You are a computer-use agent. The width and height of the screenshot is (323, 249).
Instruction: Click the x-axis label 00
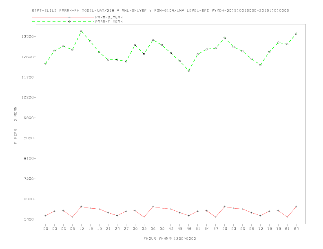point(46,229)
